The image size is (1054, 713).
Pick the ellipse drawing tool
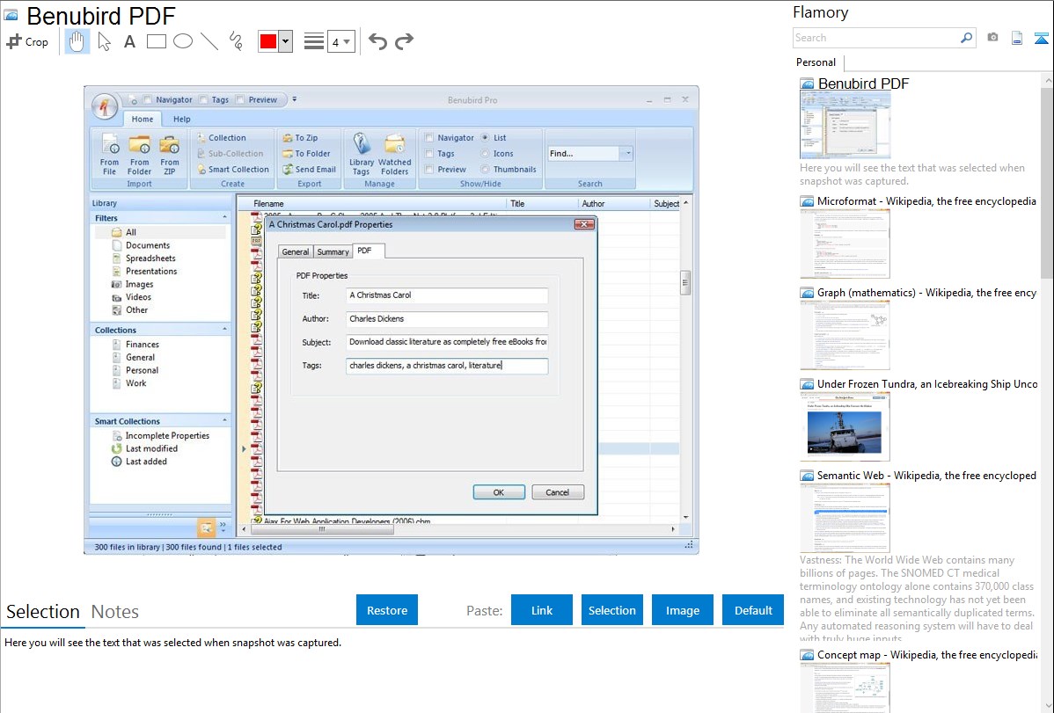tap(182, 41)
